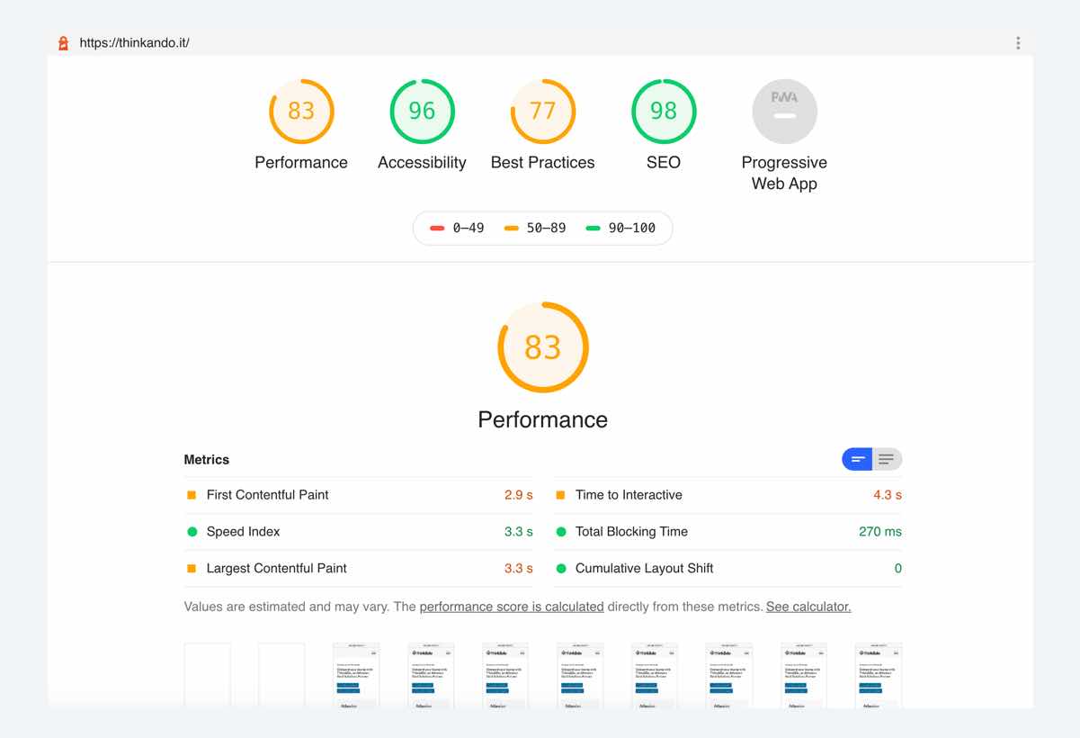Click the Lighthouse logo icon
The height and width of the screenshot is (738, 1080).
[63, 43]
